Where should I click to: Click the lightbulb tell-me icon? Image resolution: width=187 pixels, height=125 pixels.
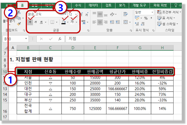coord(176,5)
